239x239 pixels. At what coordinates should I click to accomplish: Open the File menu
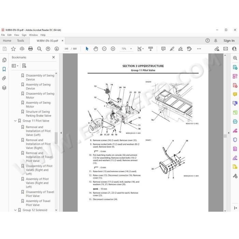[x=3, y=35]
